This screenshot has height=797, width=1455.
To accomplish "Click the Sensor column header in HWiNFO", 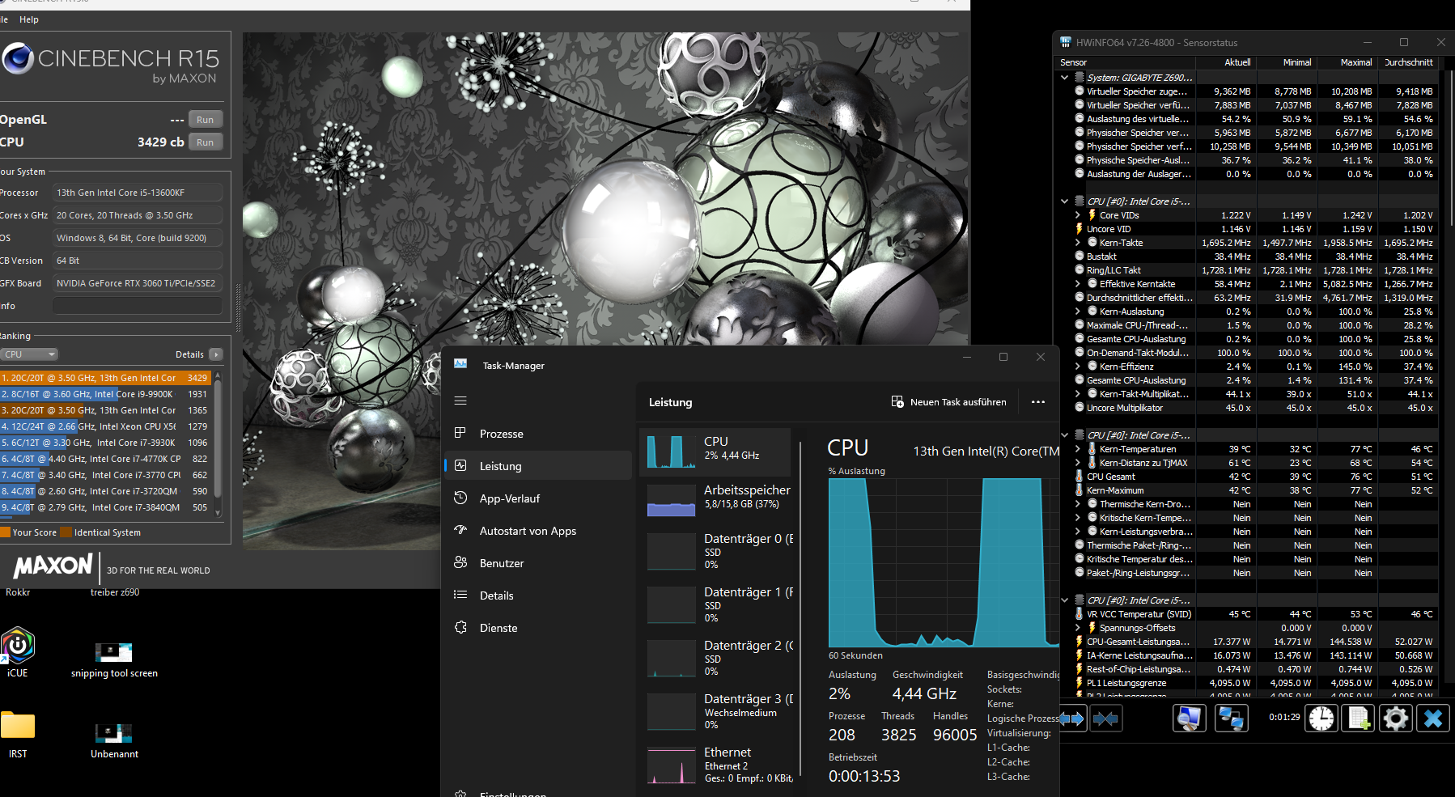I will click(1126, 62).
